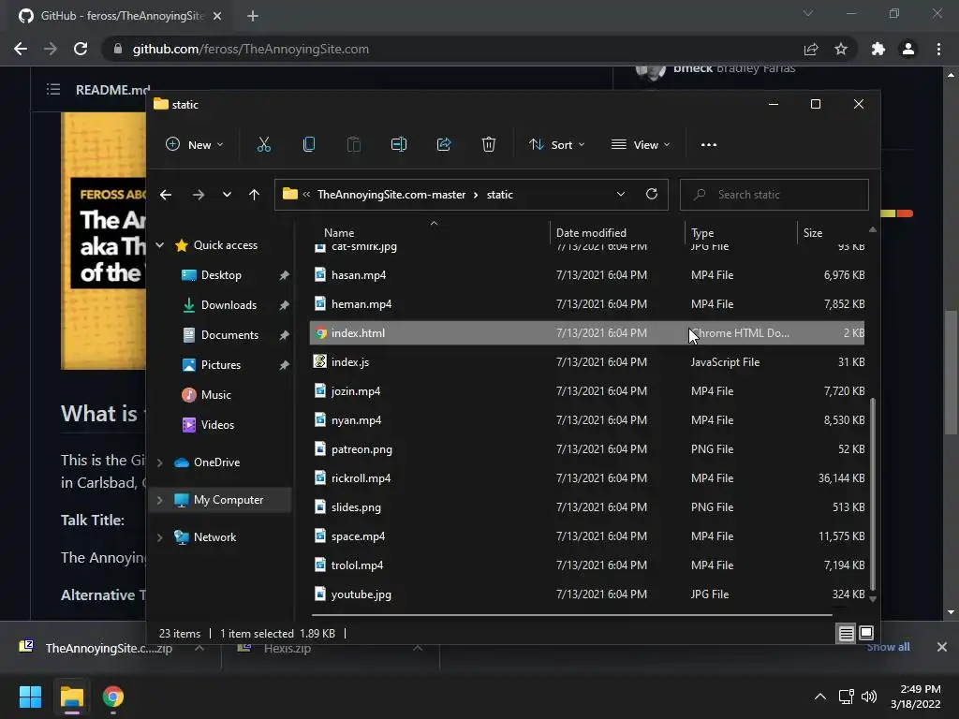
Task: Click the Chrome taskbar icon
Action: click(x=113, y=697)
